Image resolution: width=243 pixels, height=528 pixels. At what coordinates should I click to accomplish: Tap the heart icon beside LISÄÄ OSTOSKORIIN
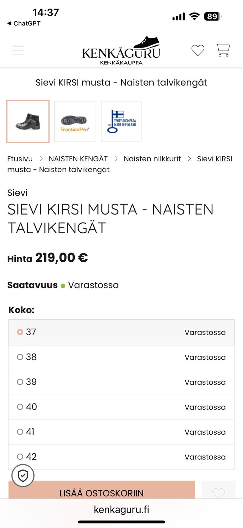[x=218, y=493]
